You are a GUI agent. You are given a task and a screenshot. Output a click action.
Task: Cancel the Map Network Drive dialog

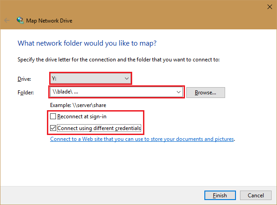coord(255,195)
